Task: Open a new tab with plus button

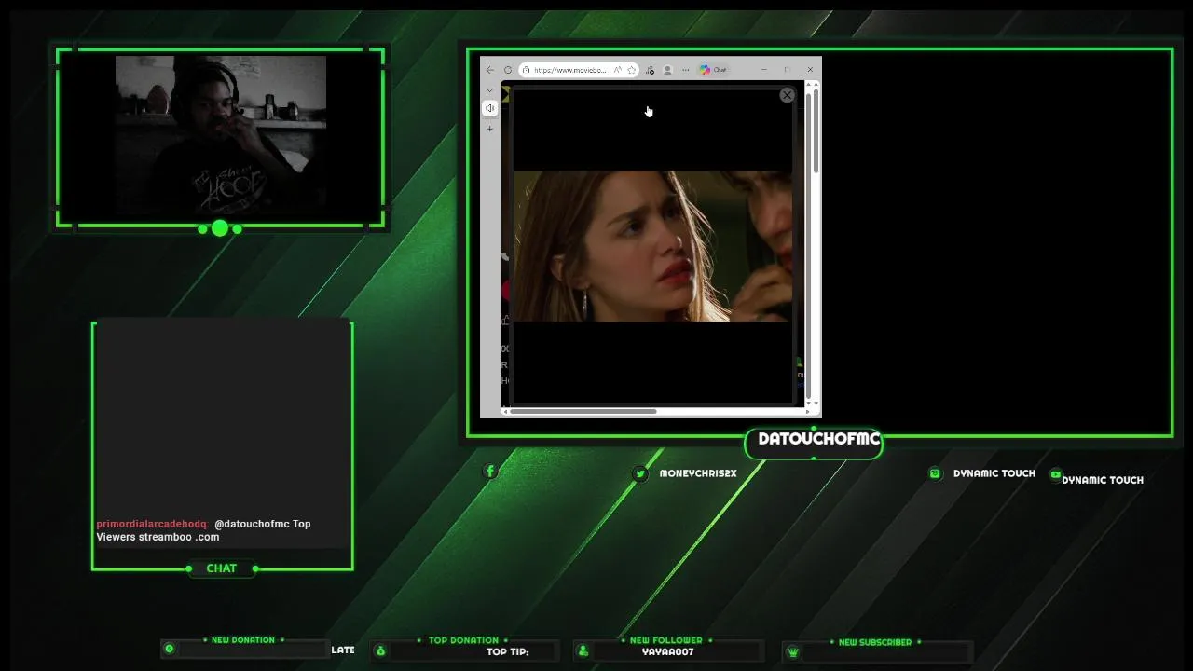Action: click(489, 129)
